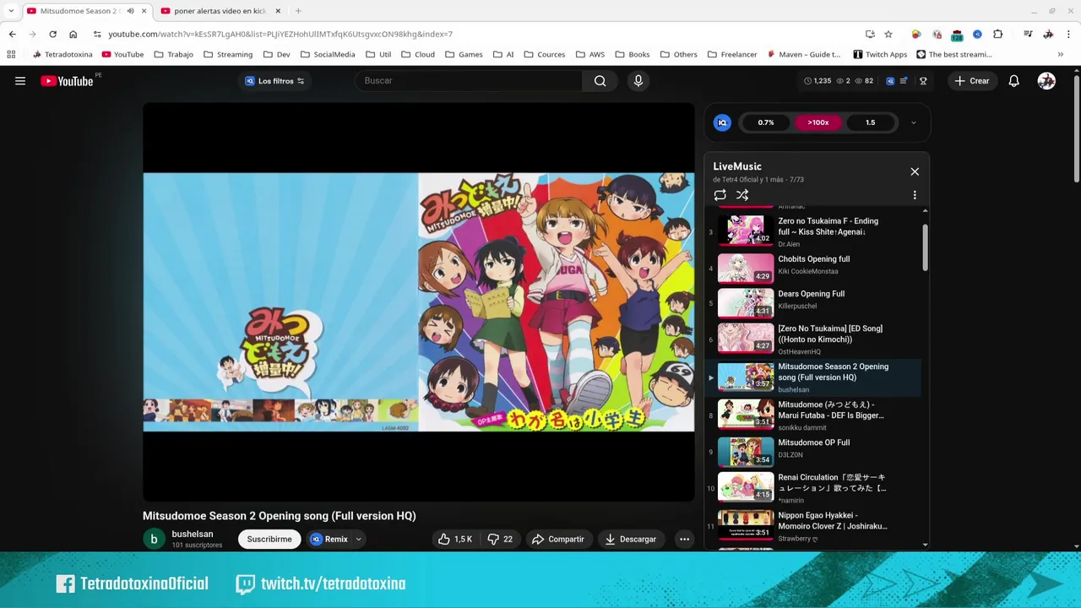The image size is (1081, 608).
Task: Dislike the video (22)
Action: [x=500, y=539]
